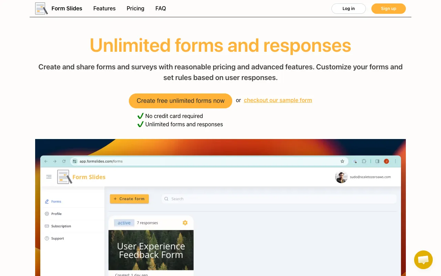441x276 pixels.
Task: Click the 7 responses text
Action: pos(147,223)
